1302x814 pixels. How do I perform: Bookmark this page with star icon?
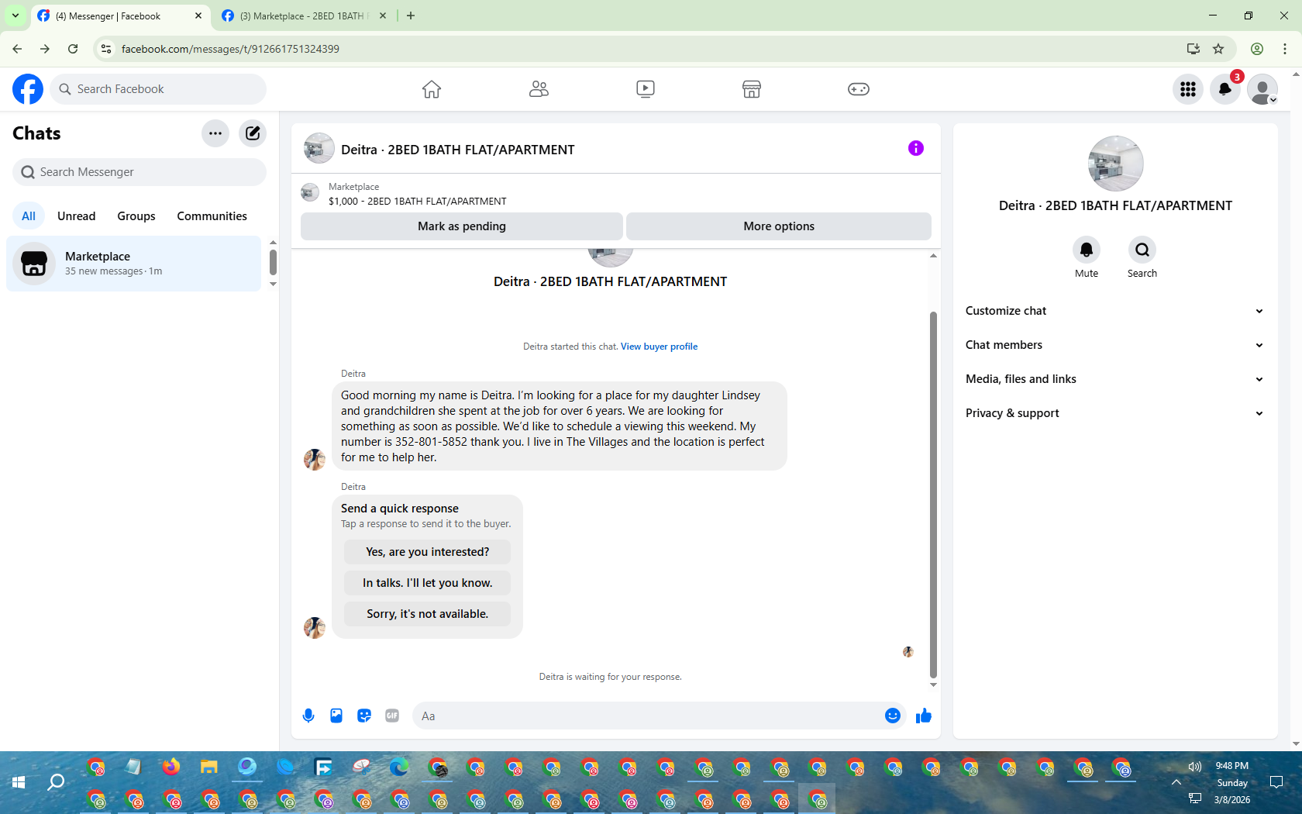[1218, 49]
